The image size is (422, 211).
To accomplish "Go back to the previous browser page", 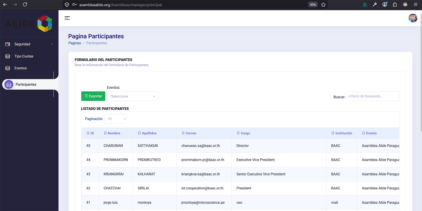I will pyautogui.click(x=5, y=4).
